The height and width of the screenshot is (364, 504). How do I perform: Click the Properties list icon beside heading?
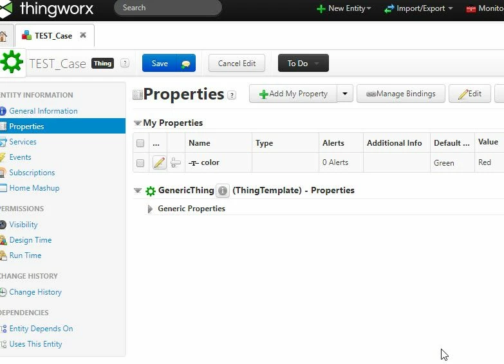(x=138, y=95)
